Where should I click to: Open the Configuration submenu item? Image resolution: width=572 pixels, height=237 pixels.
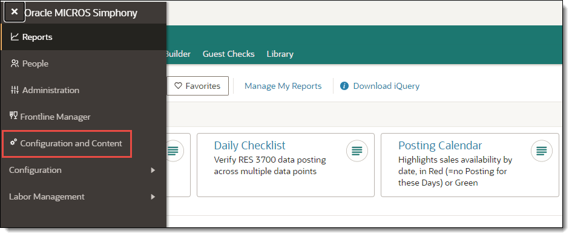click(84, 170)
